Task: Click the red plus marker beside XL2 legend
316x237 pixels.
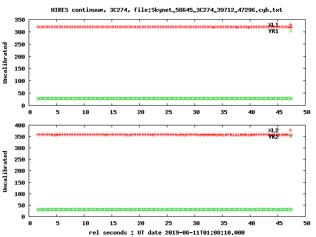Action: click(290, 130)
